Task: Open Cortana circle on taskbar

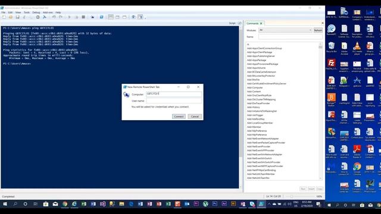Action: pos(25,204)
